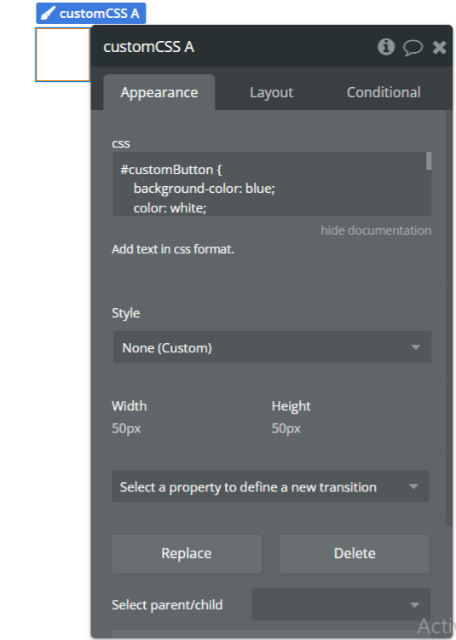456x640 pixels.
Task: Switch to the Appearance tab
Action: 159,92
